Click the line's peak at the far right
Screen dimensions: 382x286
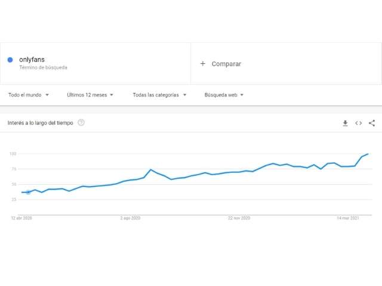click(368, 154)
